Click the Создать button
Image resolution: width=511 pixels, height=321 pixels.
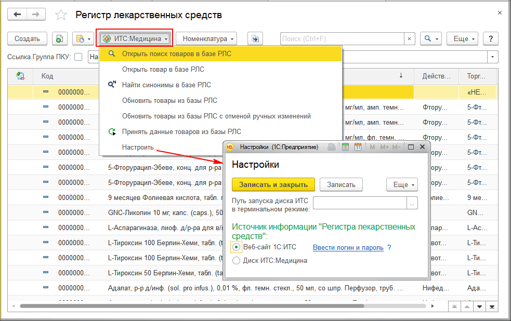click(x=27, y=39)
